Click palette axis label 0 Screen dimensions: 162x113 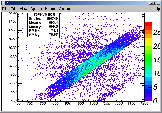(x=155, y=100)
